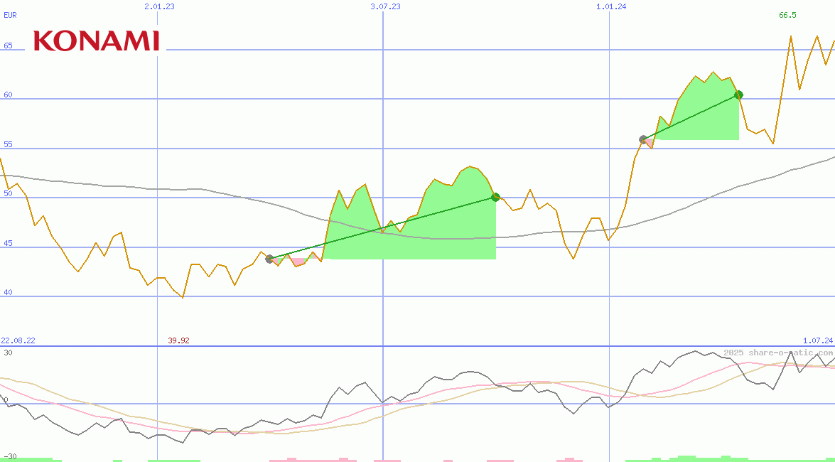The width and height of the screenshot is (835, 462).
Task: Click the 55 price axis label
Action: pyautogui.click(x=8, y=144)
